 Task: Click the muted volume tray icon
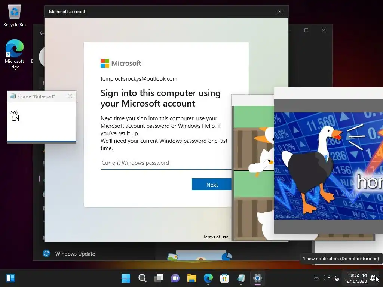336,278
